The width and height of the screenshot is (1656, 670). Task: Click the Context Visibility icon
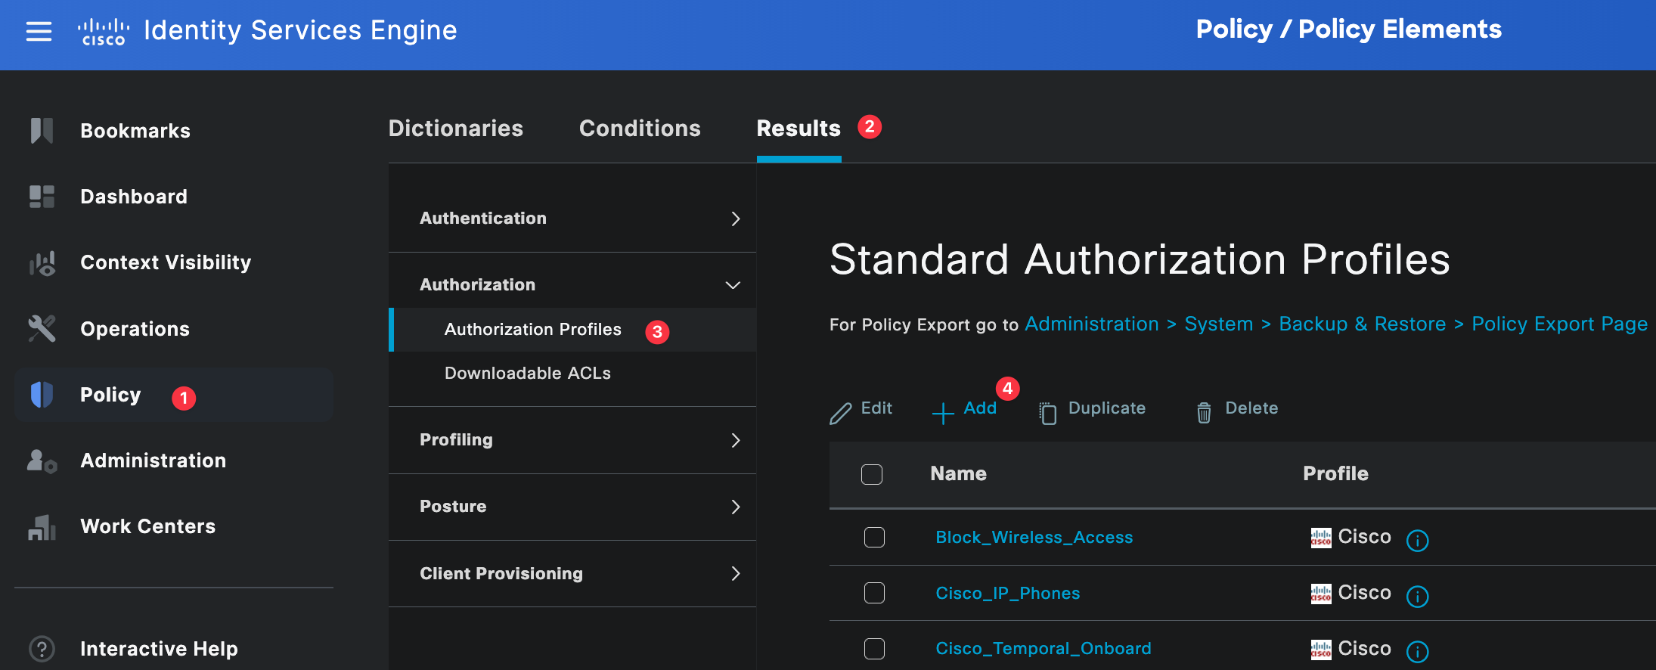click(x=42, y=263)
